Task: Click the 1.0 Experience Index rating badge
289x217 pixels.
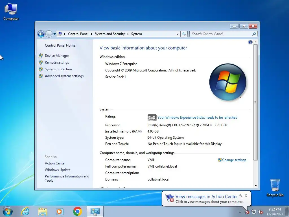Action: 152,118
